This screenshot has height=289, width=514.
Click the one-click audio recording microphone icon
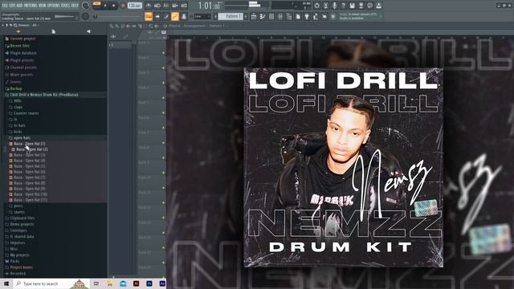pyautogui.click(x=334, y=6)
